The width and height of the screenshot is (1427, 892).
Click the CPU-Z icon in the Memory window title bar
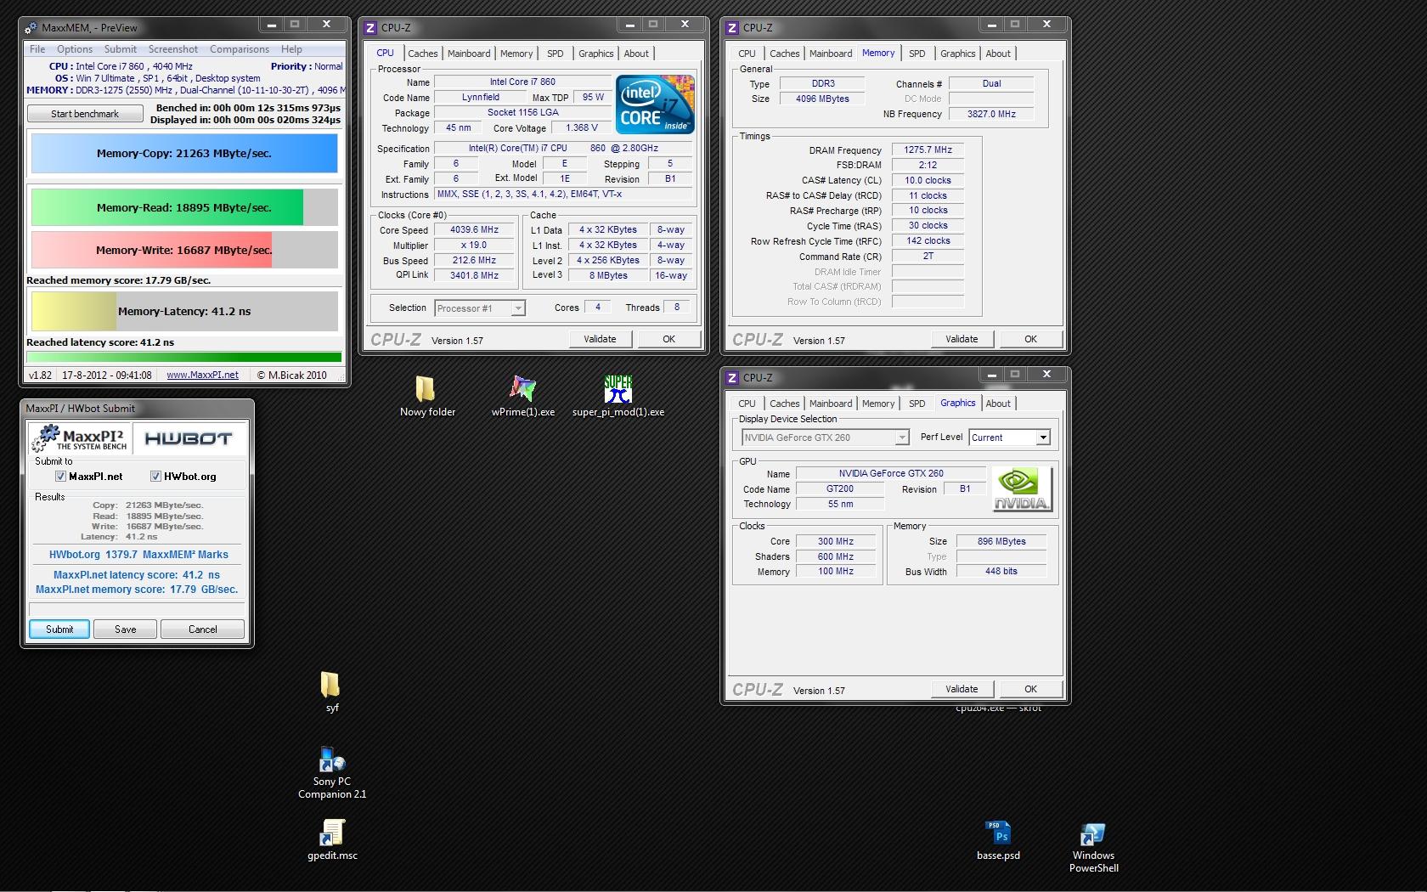click(731, 27)
